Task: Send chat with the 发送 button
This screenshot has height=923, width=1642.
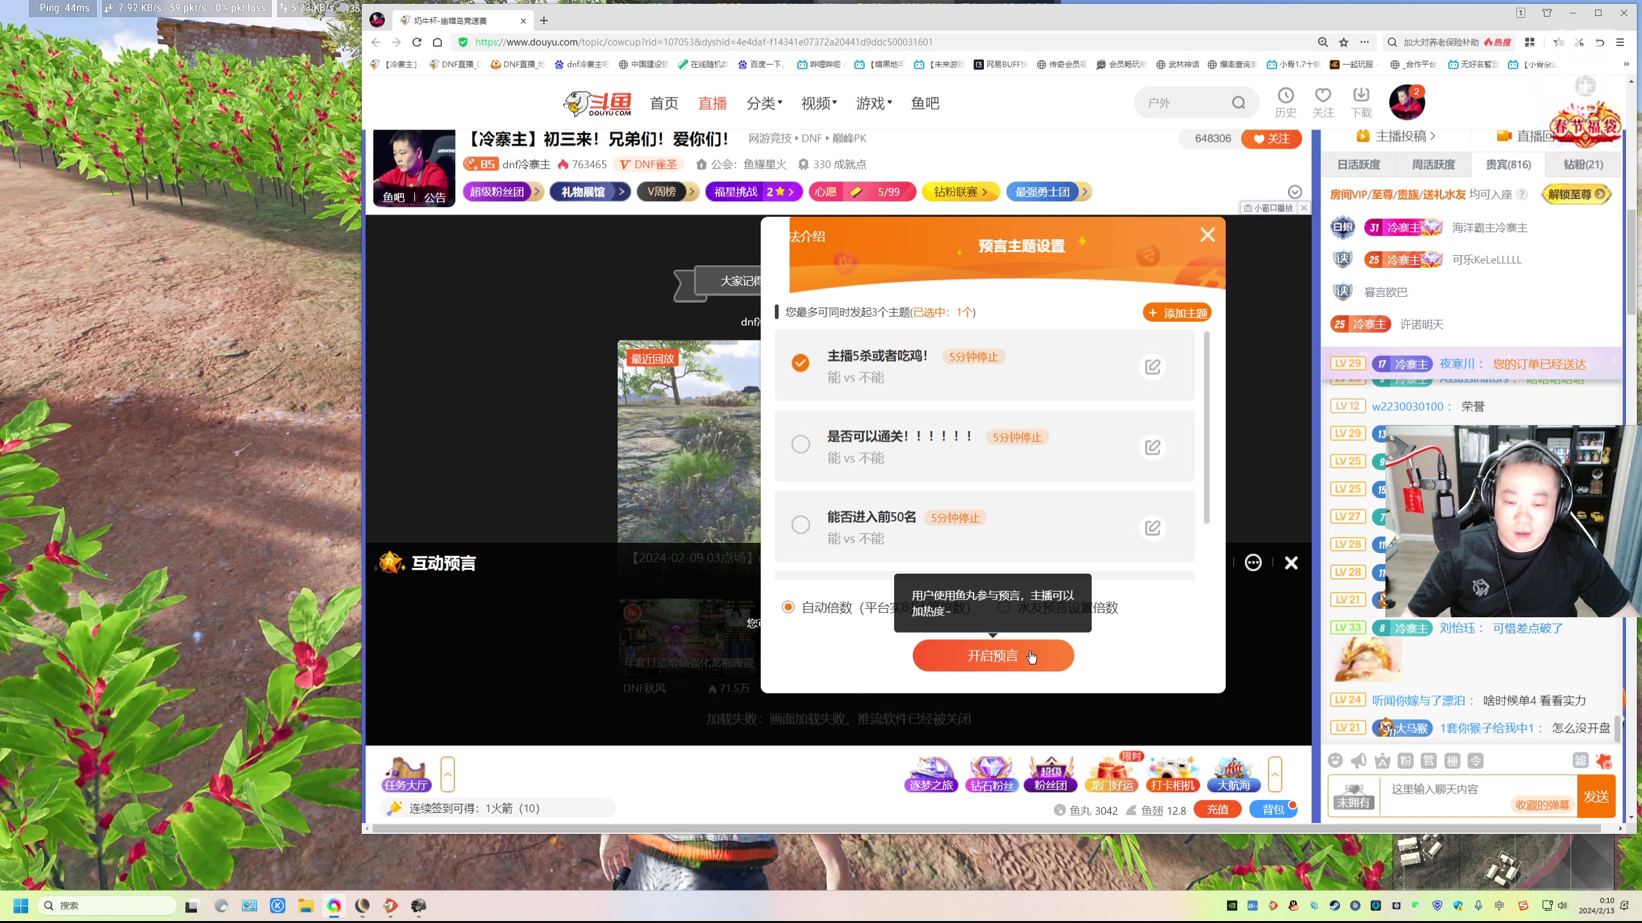Action: pos(1596,797)
